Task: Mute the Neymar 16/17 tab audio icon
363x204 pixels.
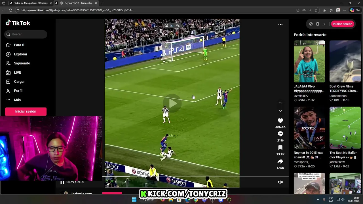Action: [x=61, y=3]
